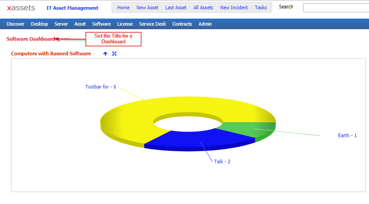Click 'Computers with Banned Software' chart title

coord(51,54)
